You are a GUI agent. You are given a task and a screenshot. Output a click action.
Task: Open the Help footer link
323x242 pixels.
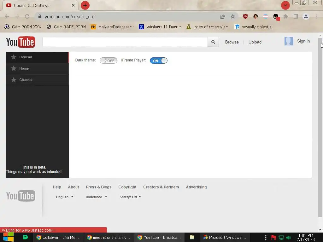[x=57, y=187]
